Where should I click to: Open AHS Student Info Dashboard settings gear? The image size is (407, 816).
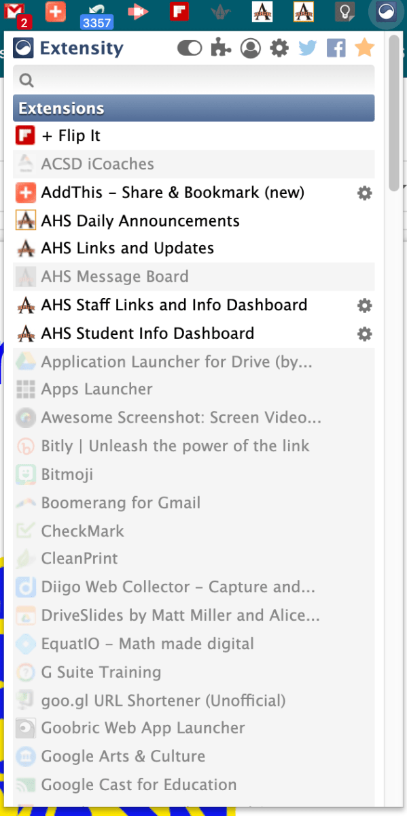tap(364, 333)
